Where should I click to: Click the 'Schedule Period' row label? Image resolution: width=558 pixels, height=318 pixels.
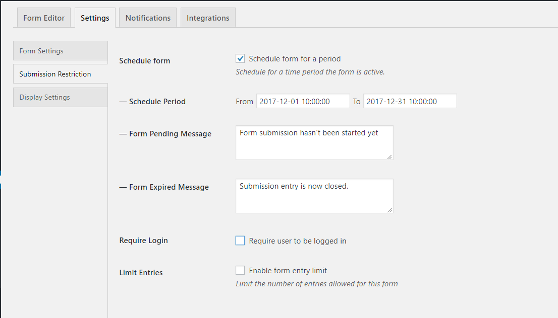[x=152, y=102]
